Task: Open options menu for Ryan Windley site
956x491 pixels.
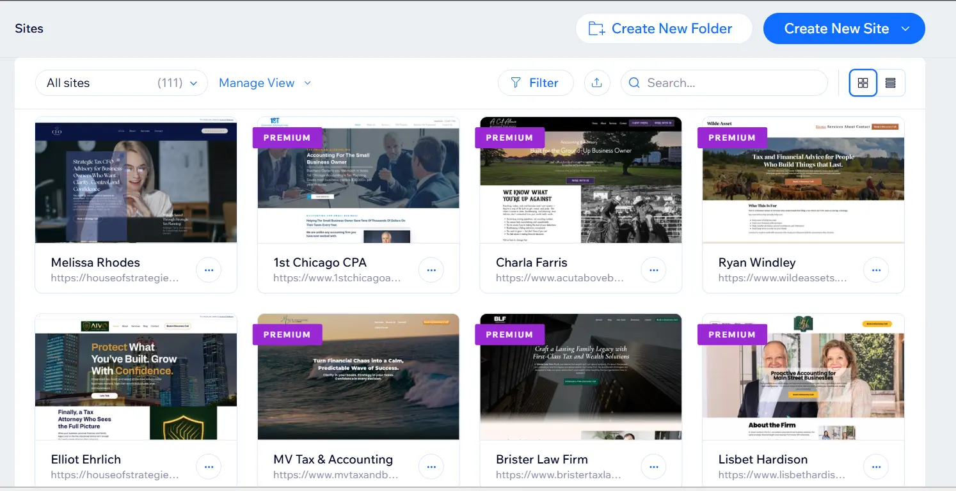Action: point(875,270)
